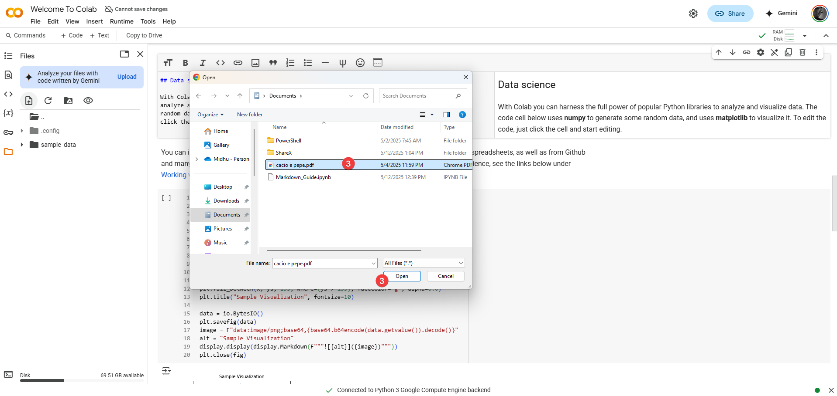Open the Insert menu

tap(94, 21)
